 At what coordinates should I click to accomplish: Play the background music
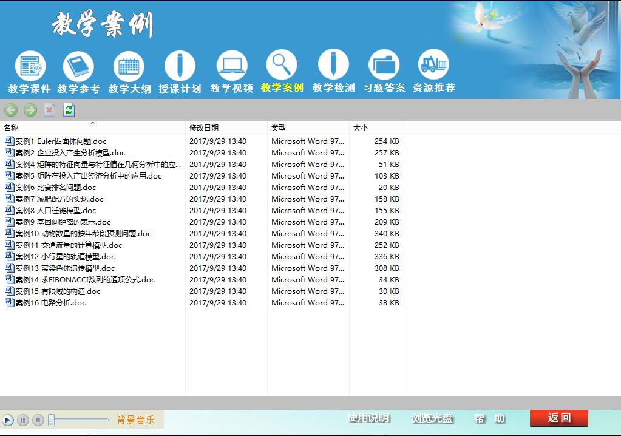7,420
